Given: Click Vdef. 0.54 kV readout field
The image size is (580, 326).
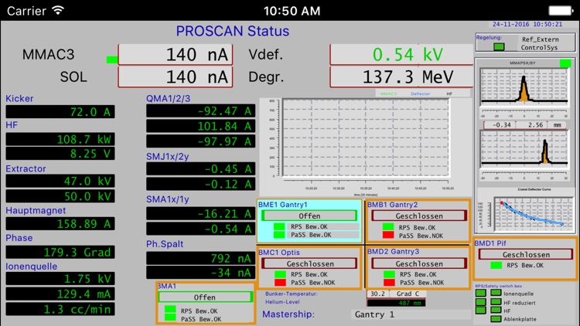Looking at the screenshot, I should [x=401, y=55].
